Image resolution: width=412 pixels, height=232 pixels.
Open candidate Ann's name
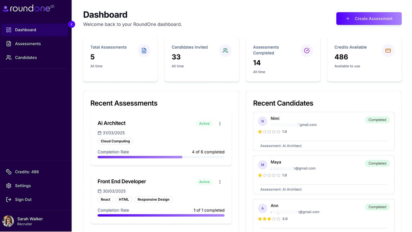click(x=274, y=206)
